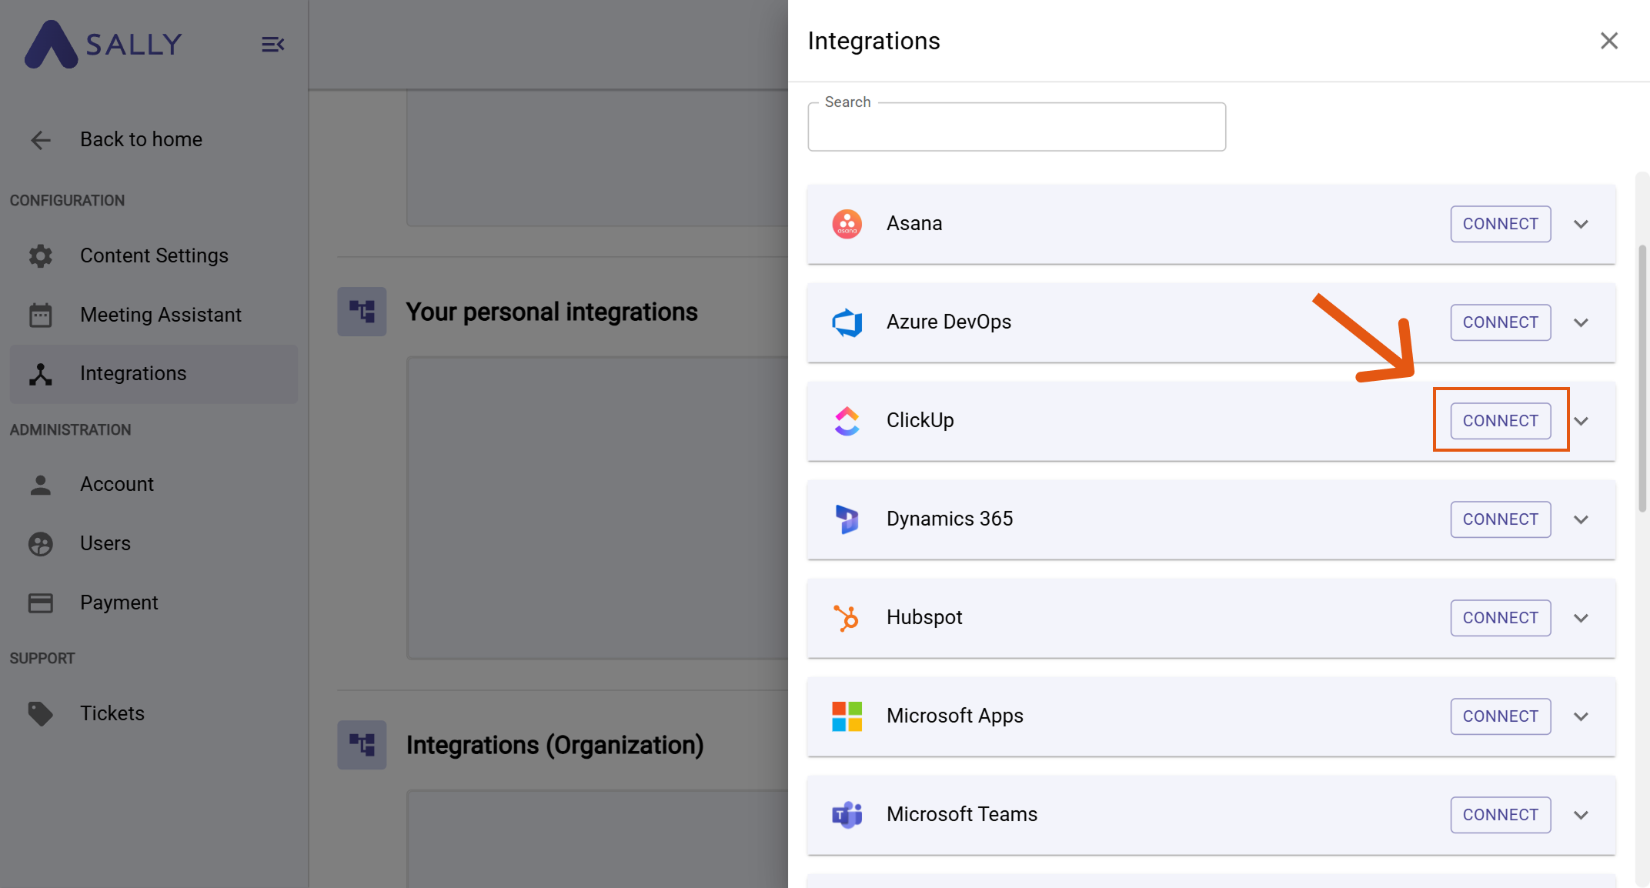
Task: Close the Integrations panel
Action: click(1609, 41)
